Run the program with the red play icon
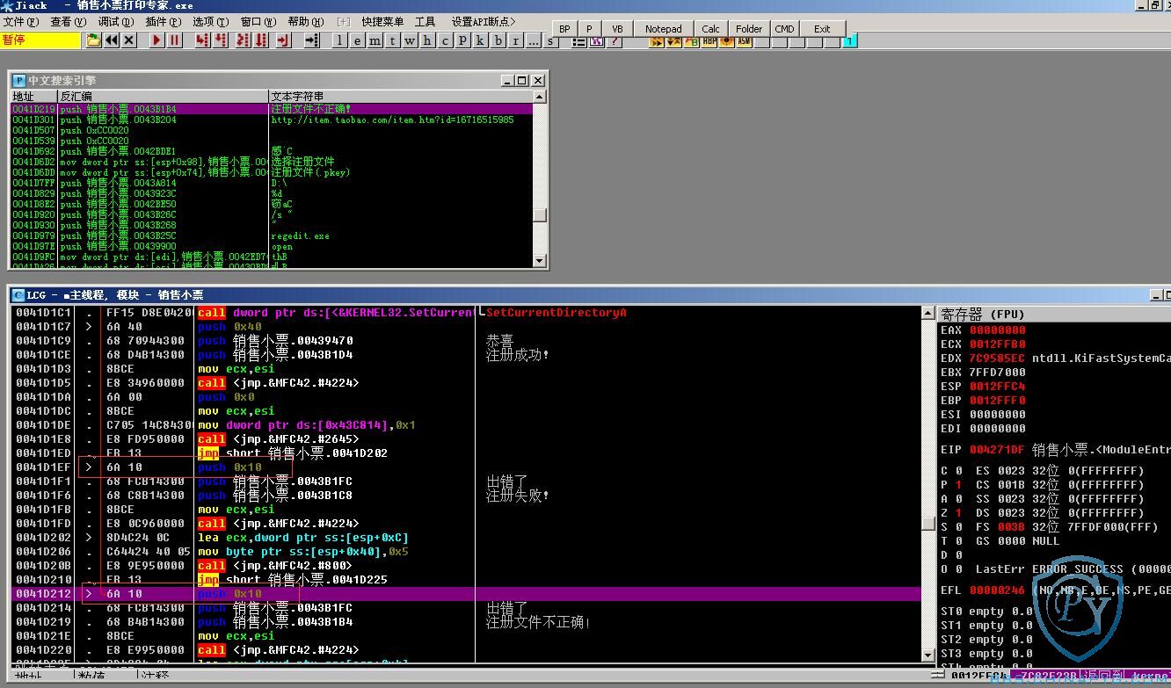Viewport: 1171px width, 688px height. [x=156, y=40]
